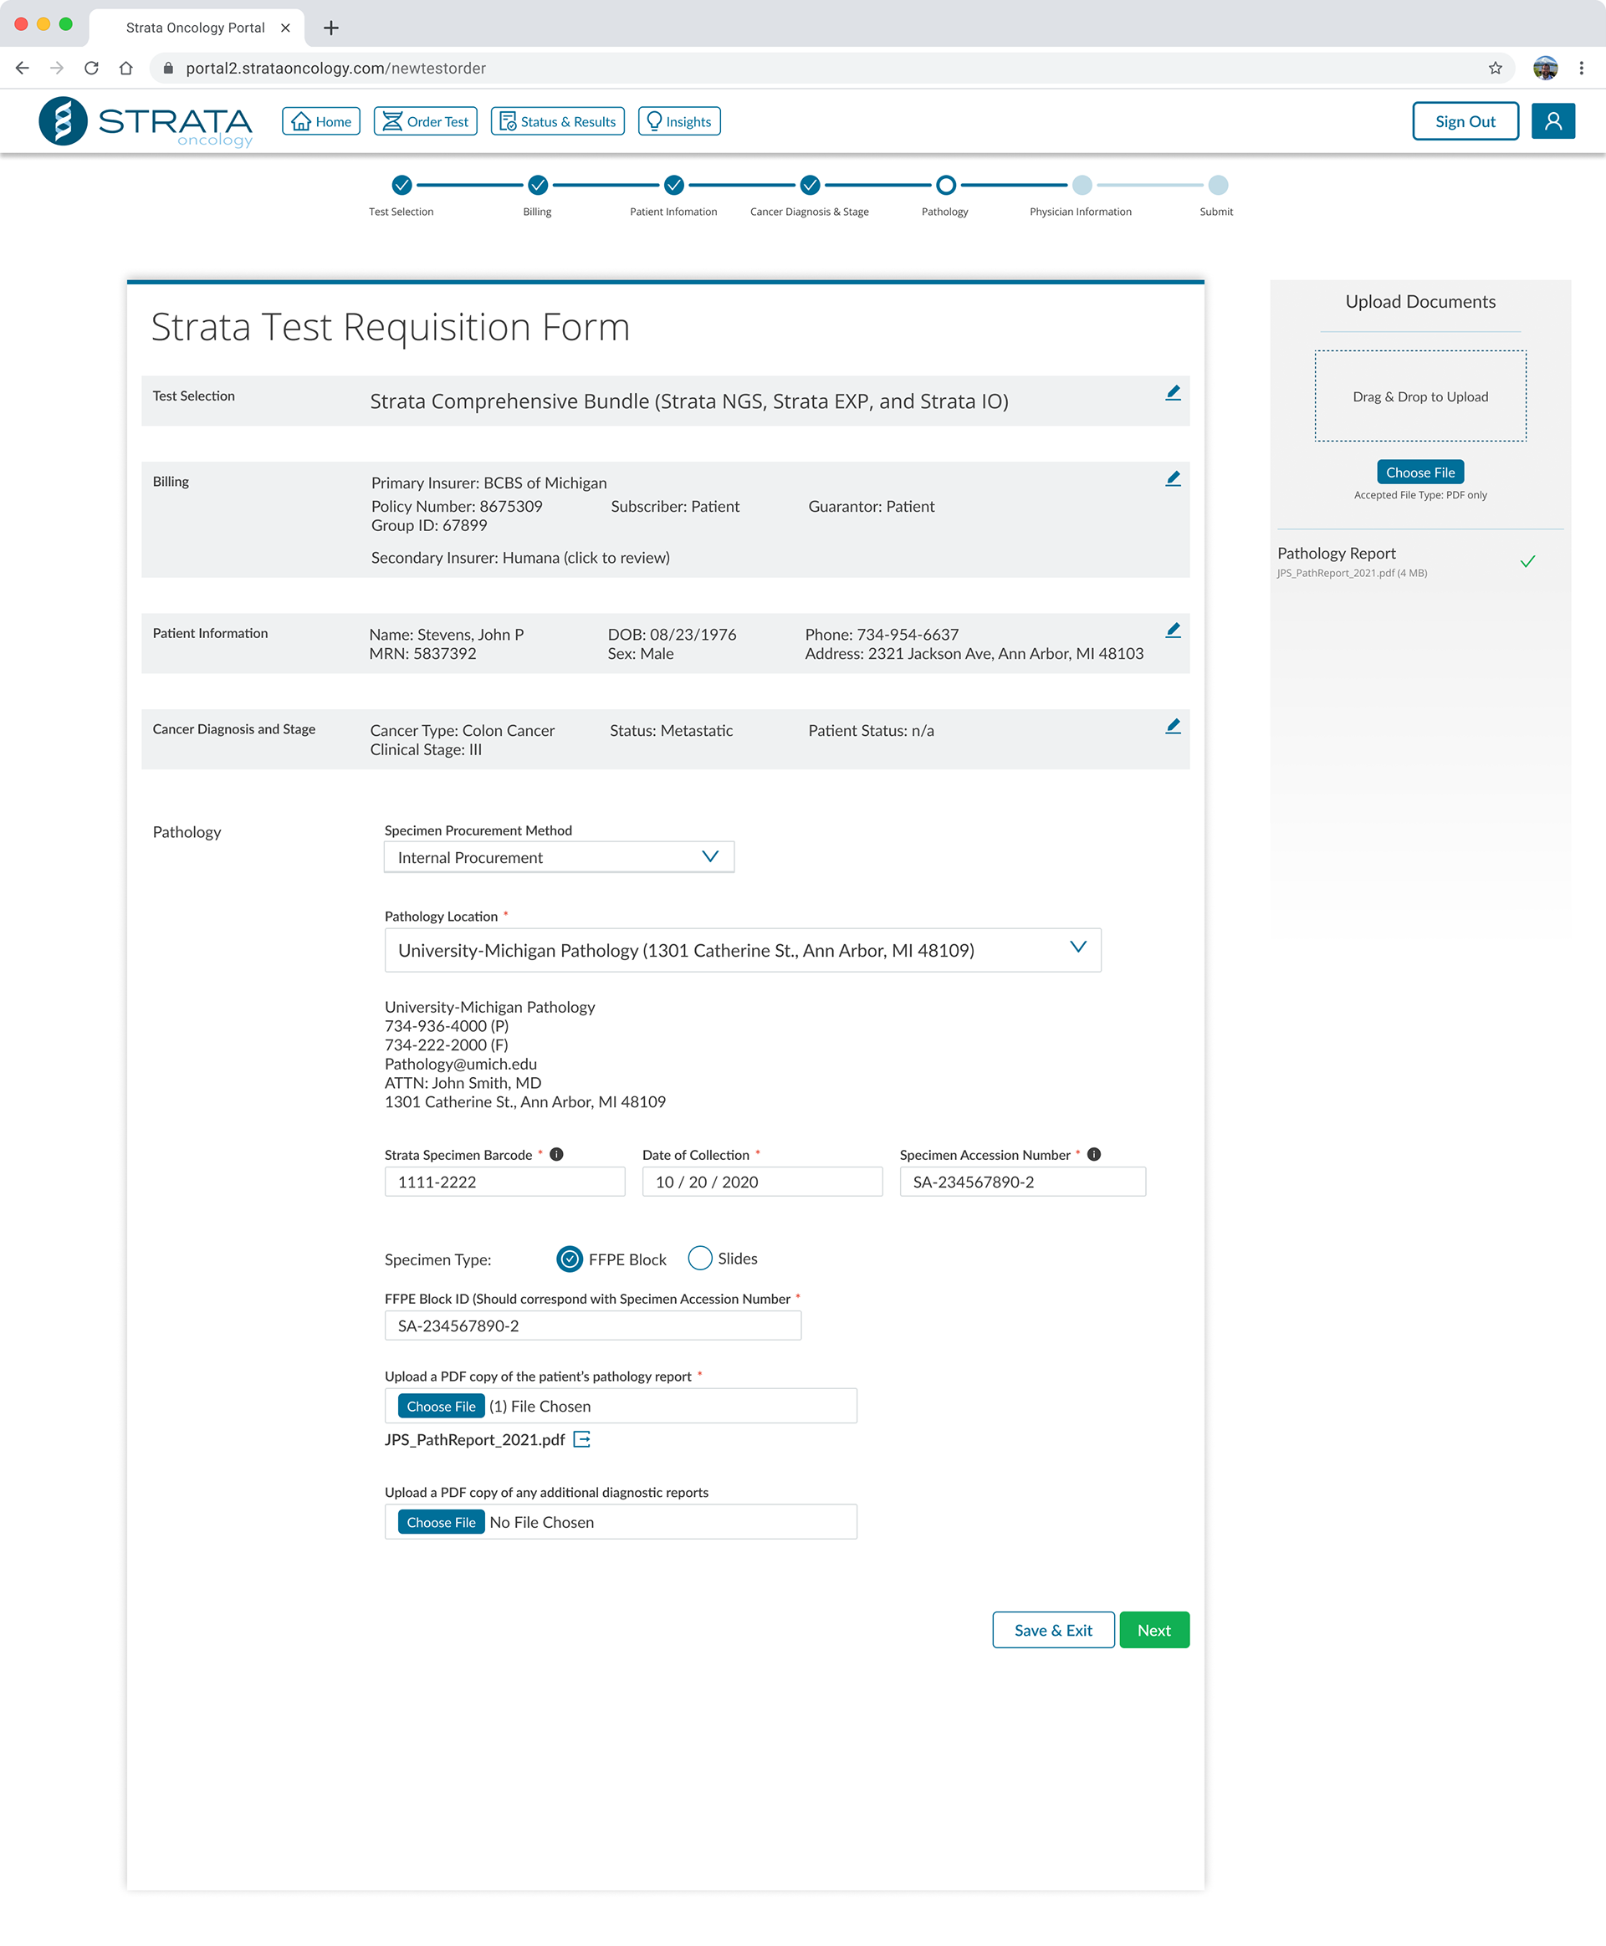Open browser three-dot menu
1606x1946 pixels.
[1581, 69]
